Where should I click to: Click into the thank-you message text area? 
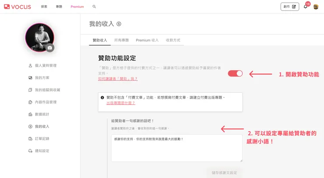pos(177,148)
